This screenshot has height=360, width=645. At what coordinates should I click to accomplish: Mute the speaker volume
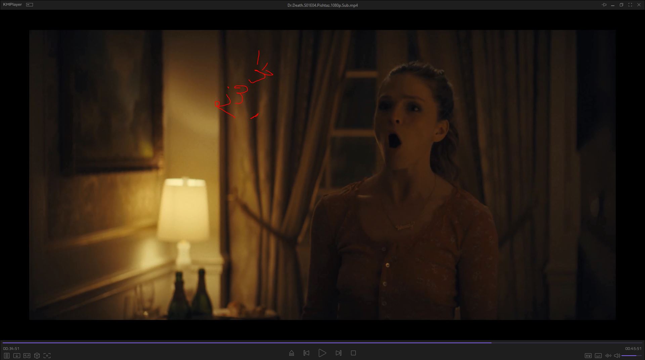[617, 356]
